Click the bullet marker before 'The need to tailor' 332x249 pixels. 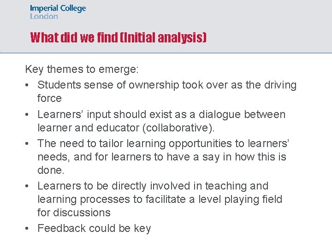(x=29, y=143)
